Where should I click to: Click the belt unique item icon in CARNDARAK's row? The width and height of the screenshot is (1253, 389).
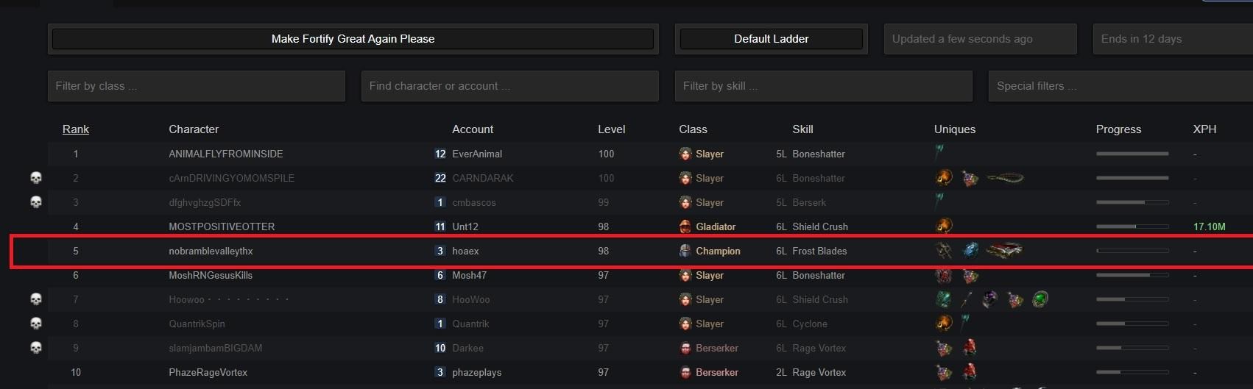pos(1005,178)
